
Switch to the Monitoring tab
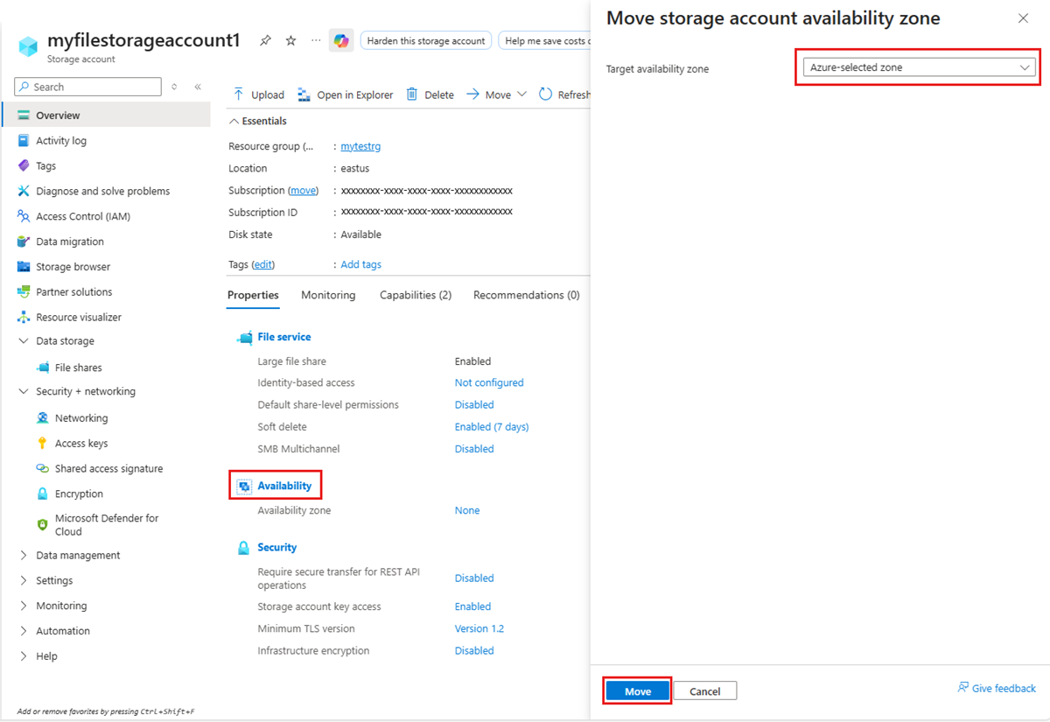[x=328, y=295]
